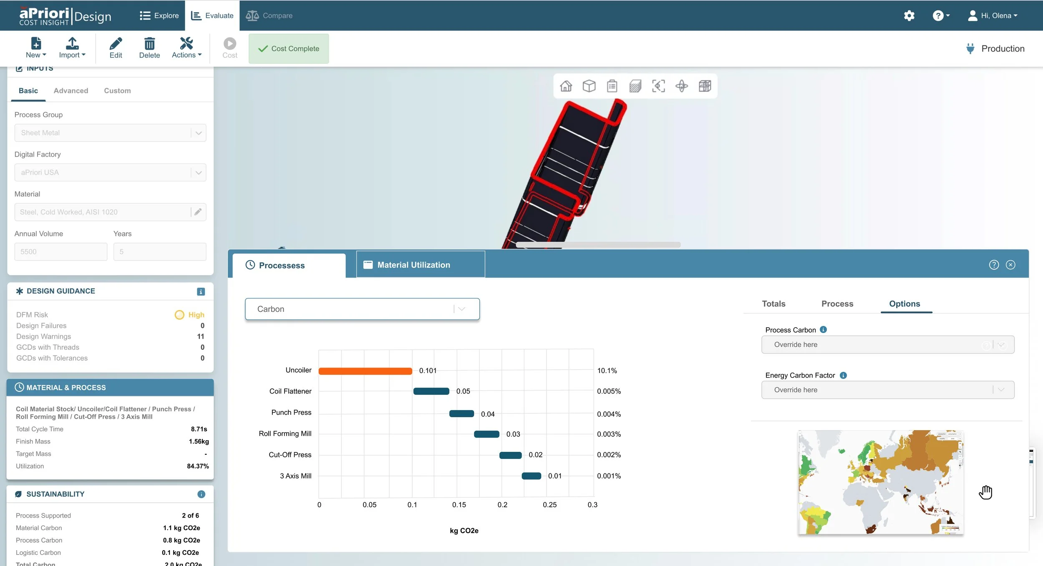Viewport: 1043px width, 566px height.
Task: Open the Carbon metric dropdown
Action: (362, 309)
